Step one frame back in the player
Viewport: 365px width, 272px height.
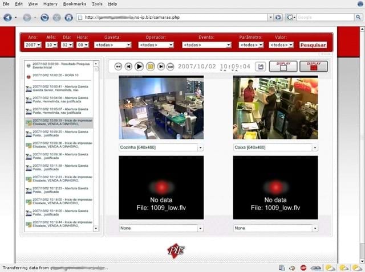tap(128, 67)
